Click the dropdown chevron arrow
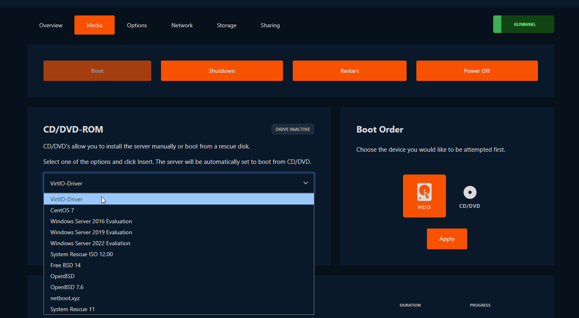This screenshot has height=318, width=579. pyautogui.click(x=306, y=183)
